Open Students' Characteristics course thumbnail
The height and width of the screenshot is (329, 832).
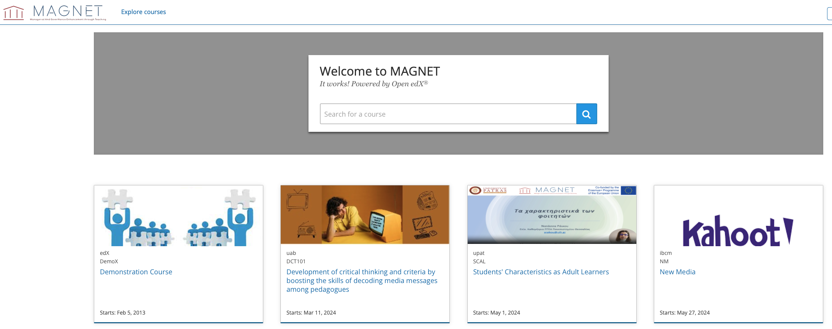552,215
